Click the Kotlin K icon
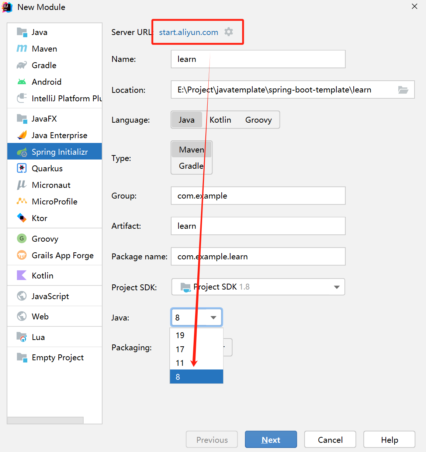Viewport: 426px width, 452px height. click(x=22, y=275)
